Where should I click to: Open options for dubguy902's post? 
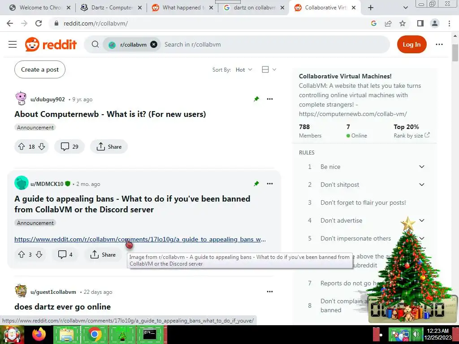(x=270, y=99)
